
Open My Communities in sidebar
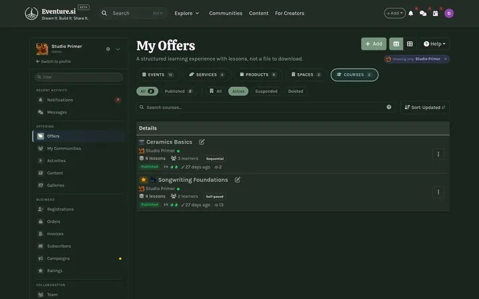click(x=79, y=148)
